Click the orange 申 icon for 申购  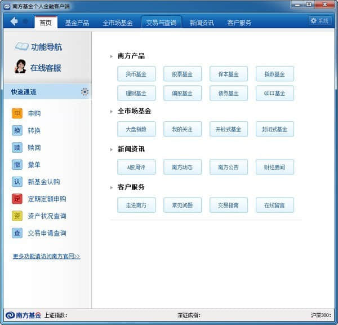click(17, 113)
